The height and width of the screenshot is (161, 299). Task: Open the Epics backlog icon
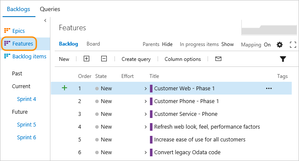click(7, 30)
